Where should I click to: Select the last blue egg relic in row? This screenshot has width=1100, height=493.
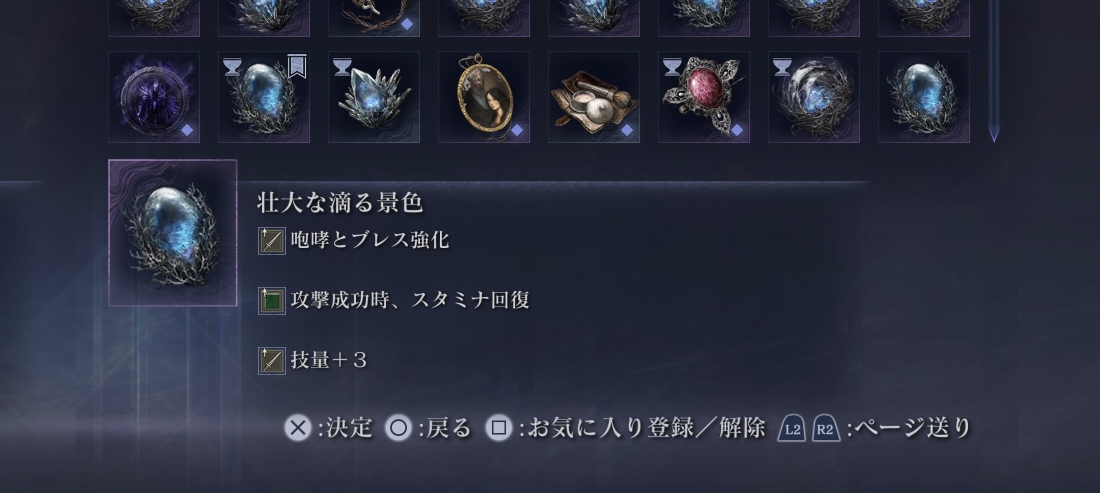tap(924, 97)
